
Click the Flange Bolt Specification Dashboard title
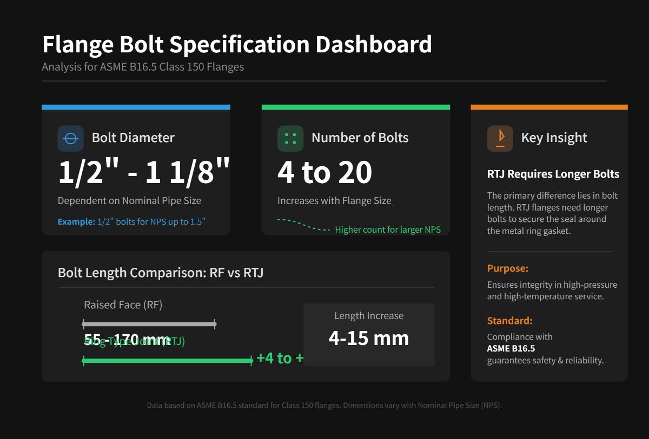point(237,44)
